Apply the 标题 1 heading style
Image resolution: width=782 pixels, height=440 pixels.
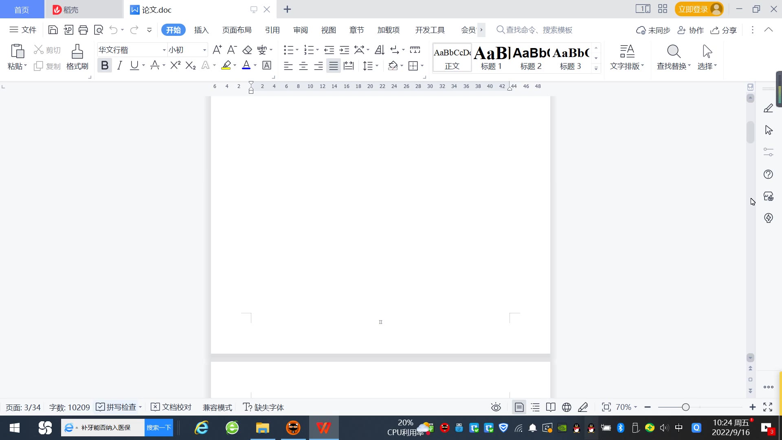pos(492,57)
